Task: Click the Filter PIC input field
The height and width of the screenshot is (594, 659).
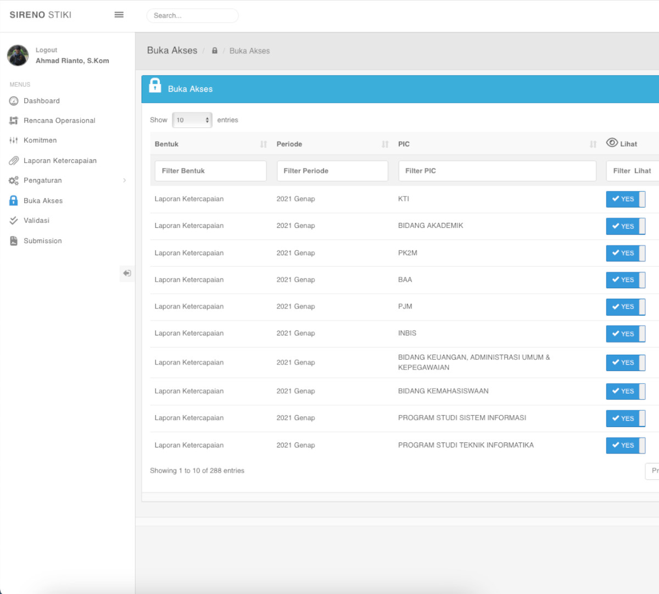Action: (x=497, y=171)
